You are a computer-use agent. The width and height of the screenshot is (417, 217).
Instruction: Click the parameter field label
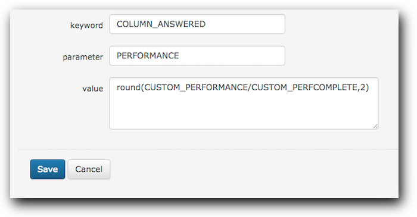pos(83,56)
